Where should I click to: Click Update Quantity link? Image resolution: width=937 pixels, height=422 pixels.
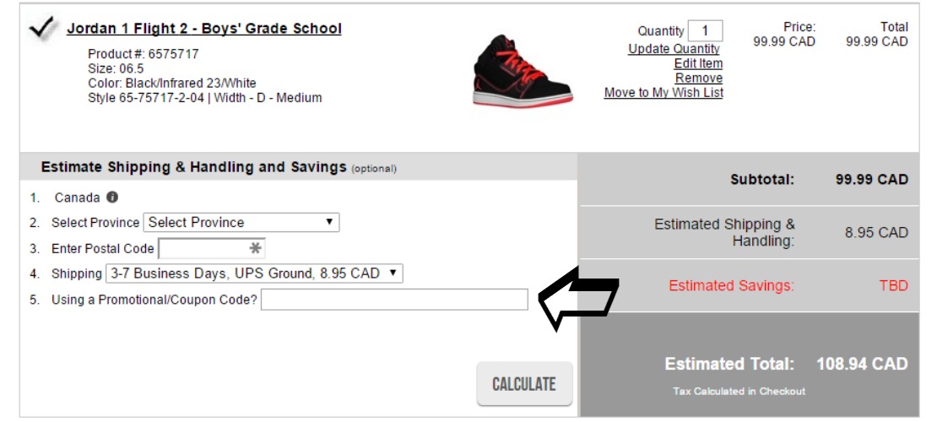pyautogui.click(x=674, y=49)
